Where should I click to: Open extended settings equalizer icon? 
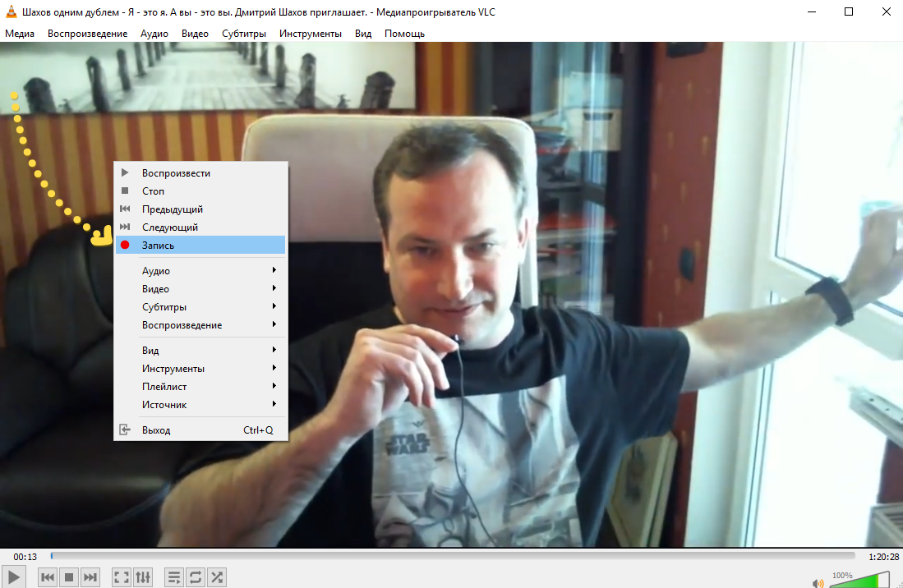(x=143, y=577)
